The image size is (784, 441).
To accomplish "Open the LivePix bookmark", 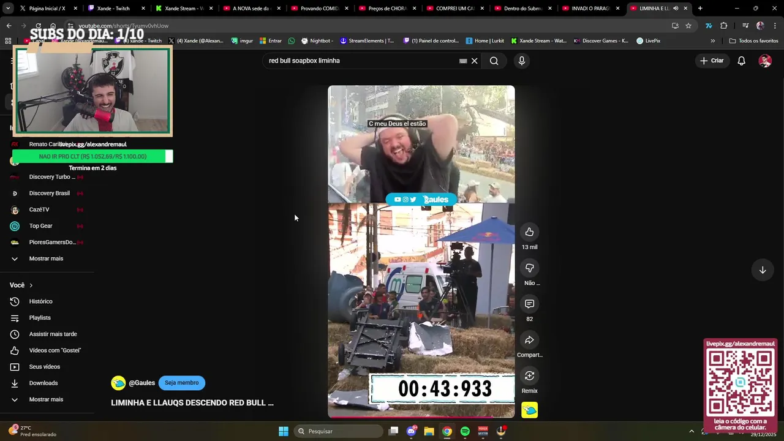I will coord(648,41).
